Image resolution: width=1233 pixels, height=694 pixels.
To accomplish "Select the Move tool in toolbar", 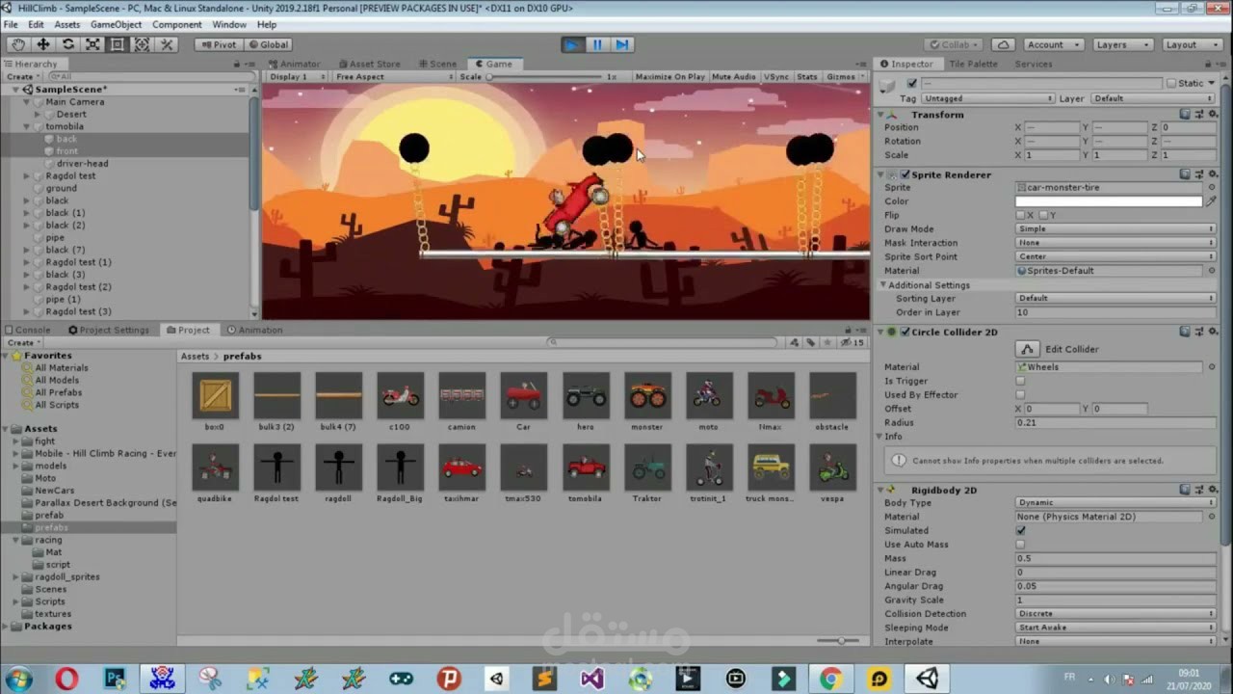I will coord(43,44).
